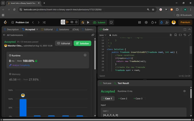Viewport: 194px width, 121px height.
Task: Select the Case 2 test case
Action: [123, 99]
